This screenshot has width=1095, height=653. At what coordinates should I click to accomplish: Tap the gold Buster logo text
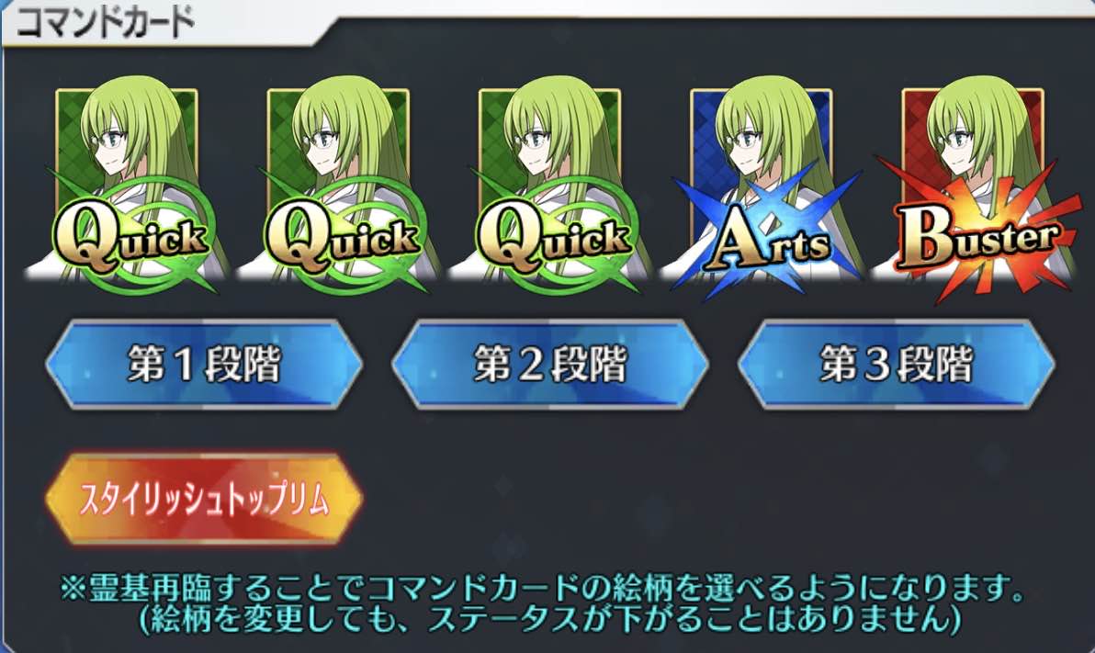coord(977,238)
